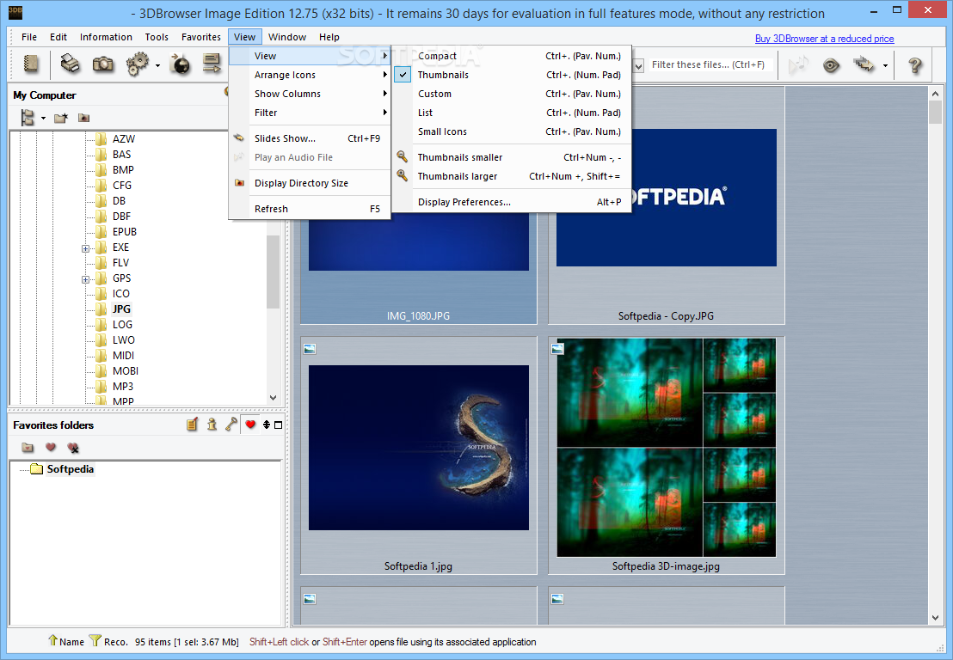Screen dimensions: 953x660
Task: Maximize Favorites panel with square icon
Action: pos(279,425)
